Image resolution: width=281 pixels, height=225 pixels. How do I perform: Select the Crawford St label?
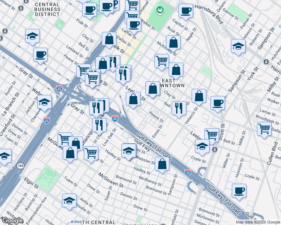(x=8, y=126)
